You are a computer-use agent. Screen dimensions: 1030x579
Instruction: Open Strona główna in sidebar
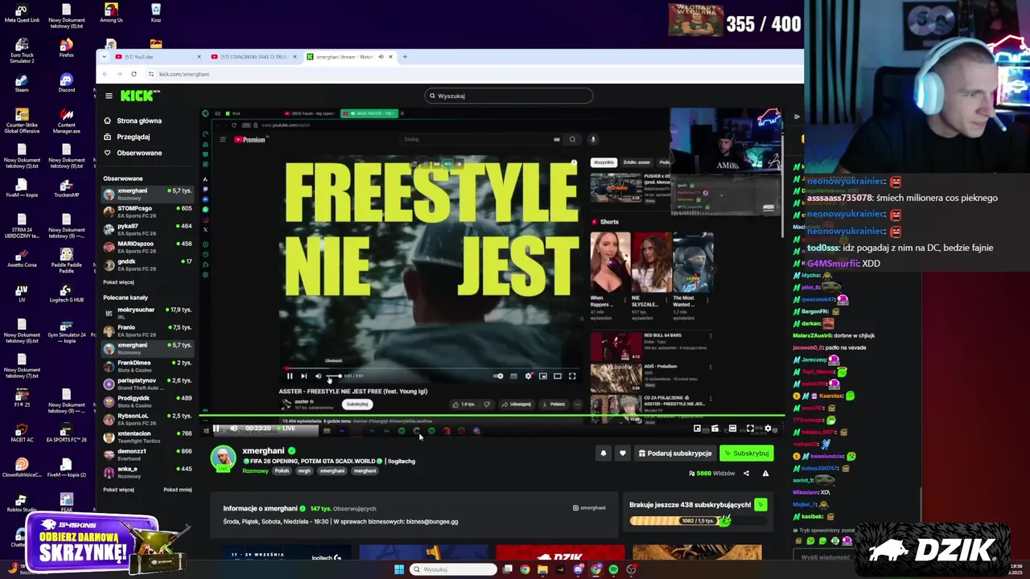(133, 121)
